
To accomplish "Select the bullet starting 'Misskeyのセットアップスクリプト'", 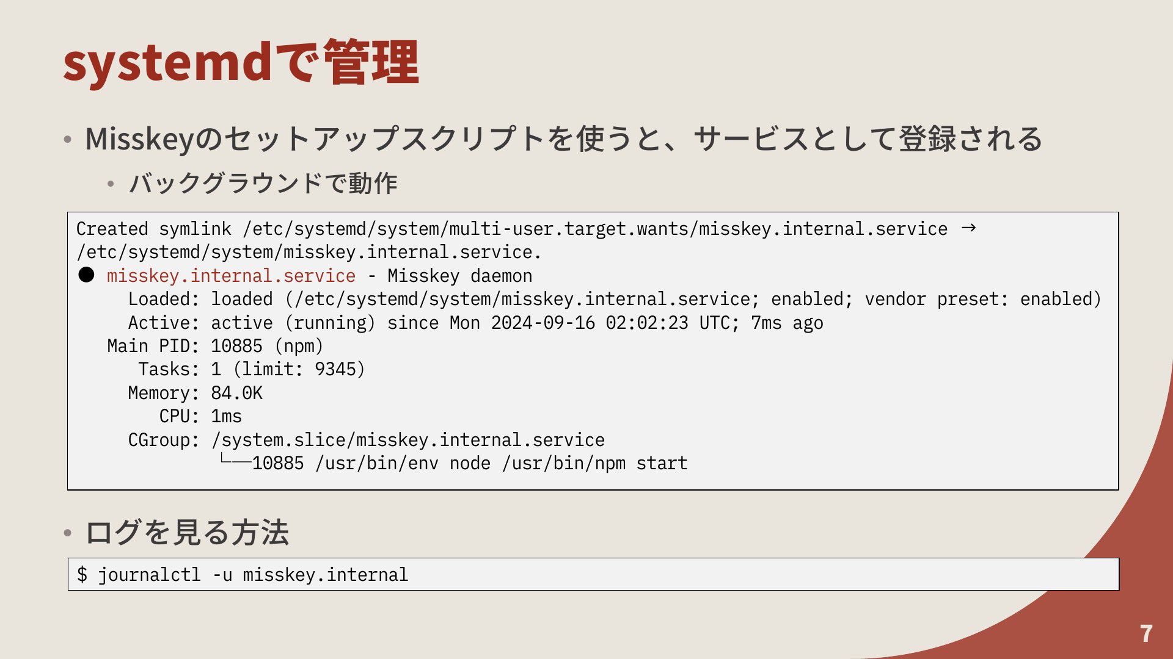I will click(x=563, y=139).
